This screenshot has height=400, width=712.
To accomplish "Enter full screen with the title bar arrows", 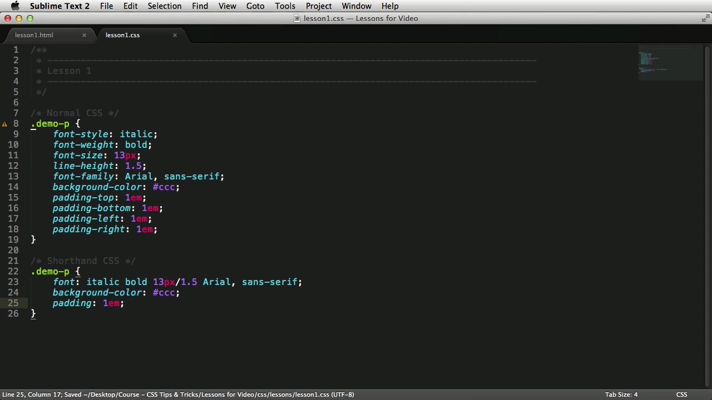I will pos(705,18).
